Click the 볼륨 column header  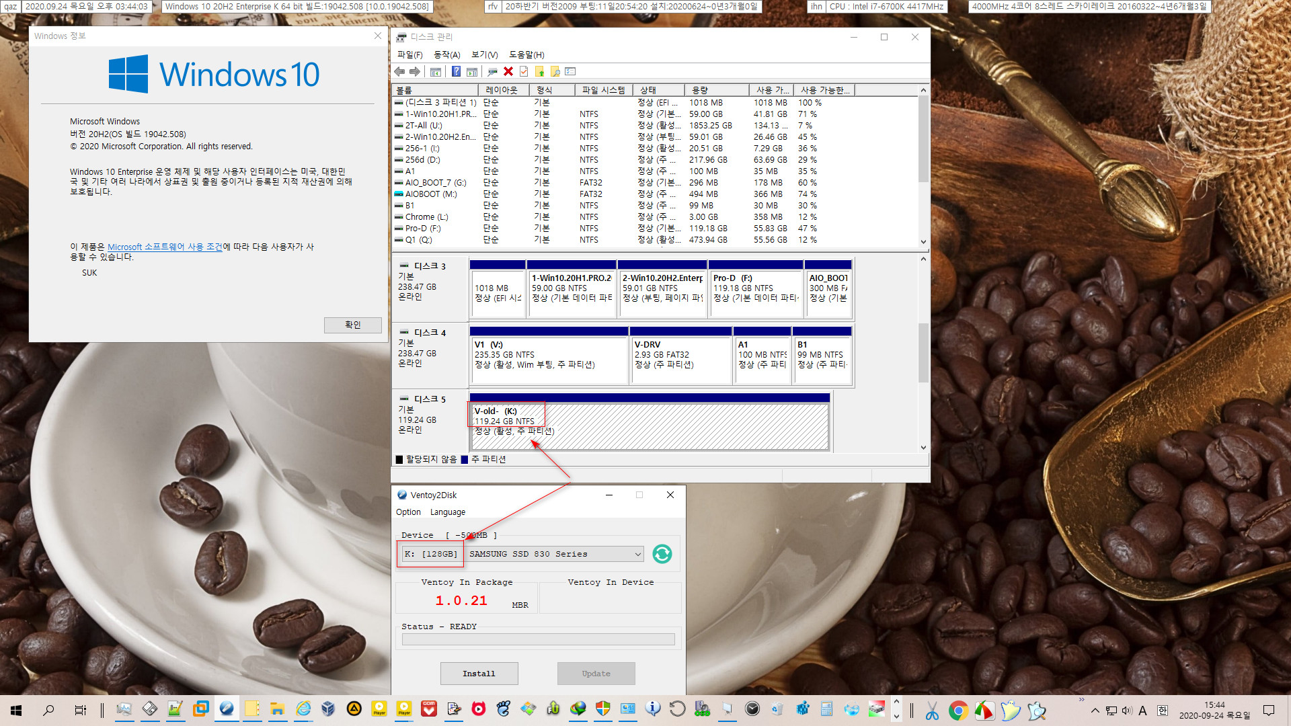[434, 90]
